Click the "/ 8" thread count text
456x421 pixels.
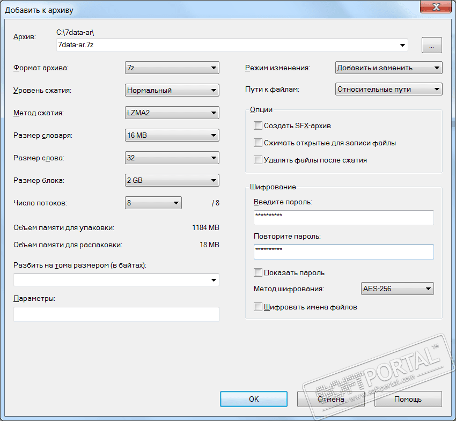tap(216, 203)
